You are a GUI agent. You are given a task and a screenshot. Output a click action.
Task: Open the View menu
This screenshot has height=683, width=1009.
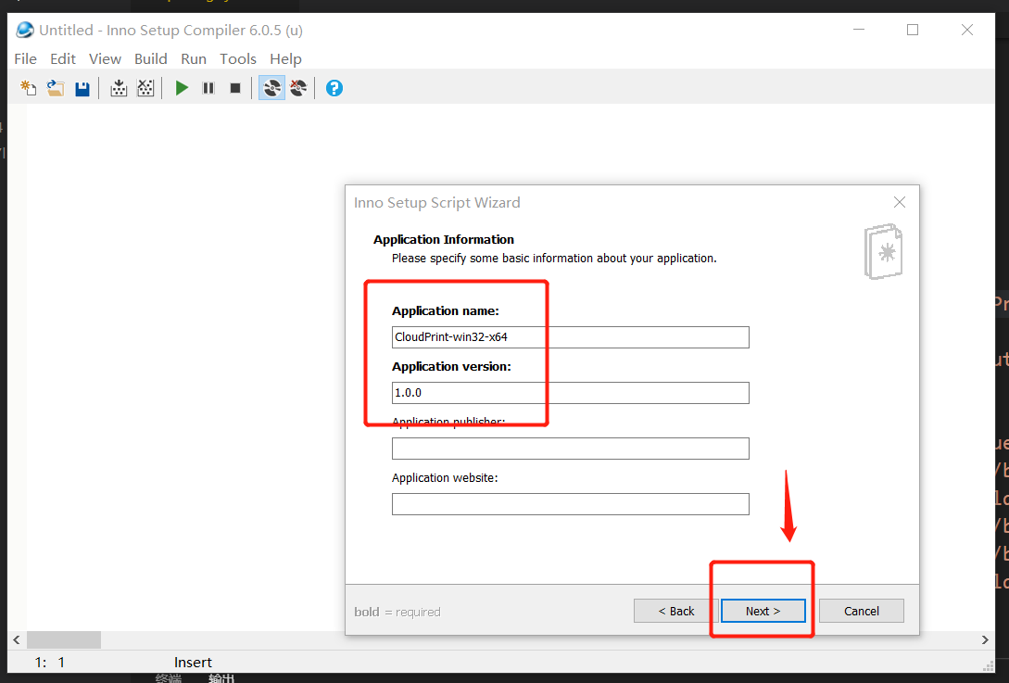pos(105,58)
